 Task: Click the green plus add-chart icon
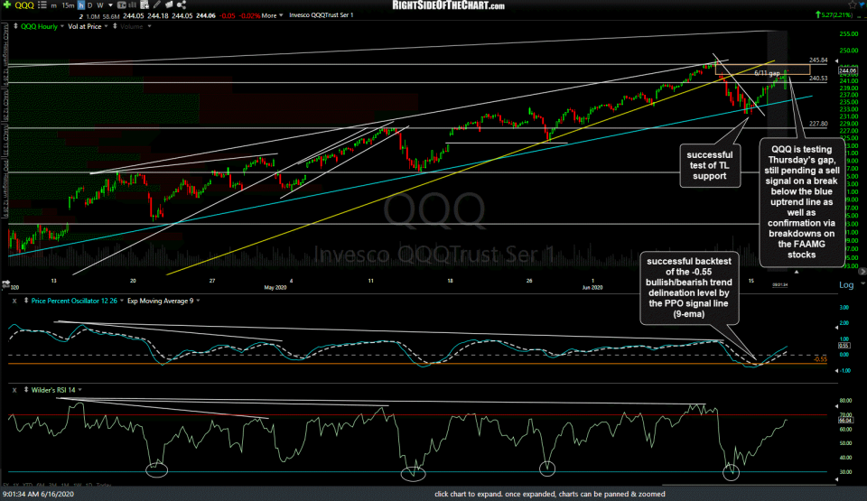point(7,5)
